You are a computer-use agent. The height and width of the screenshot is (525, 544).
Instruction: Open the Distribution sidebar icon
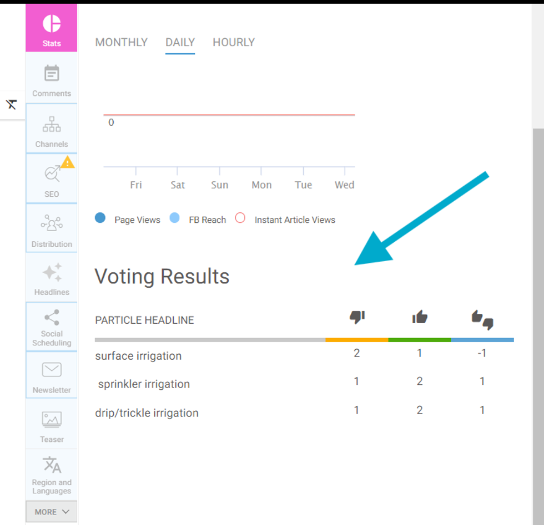52,223
